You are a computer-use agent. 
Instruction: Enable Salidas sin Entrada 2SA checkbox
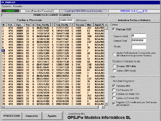click(x=114, y=98)
